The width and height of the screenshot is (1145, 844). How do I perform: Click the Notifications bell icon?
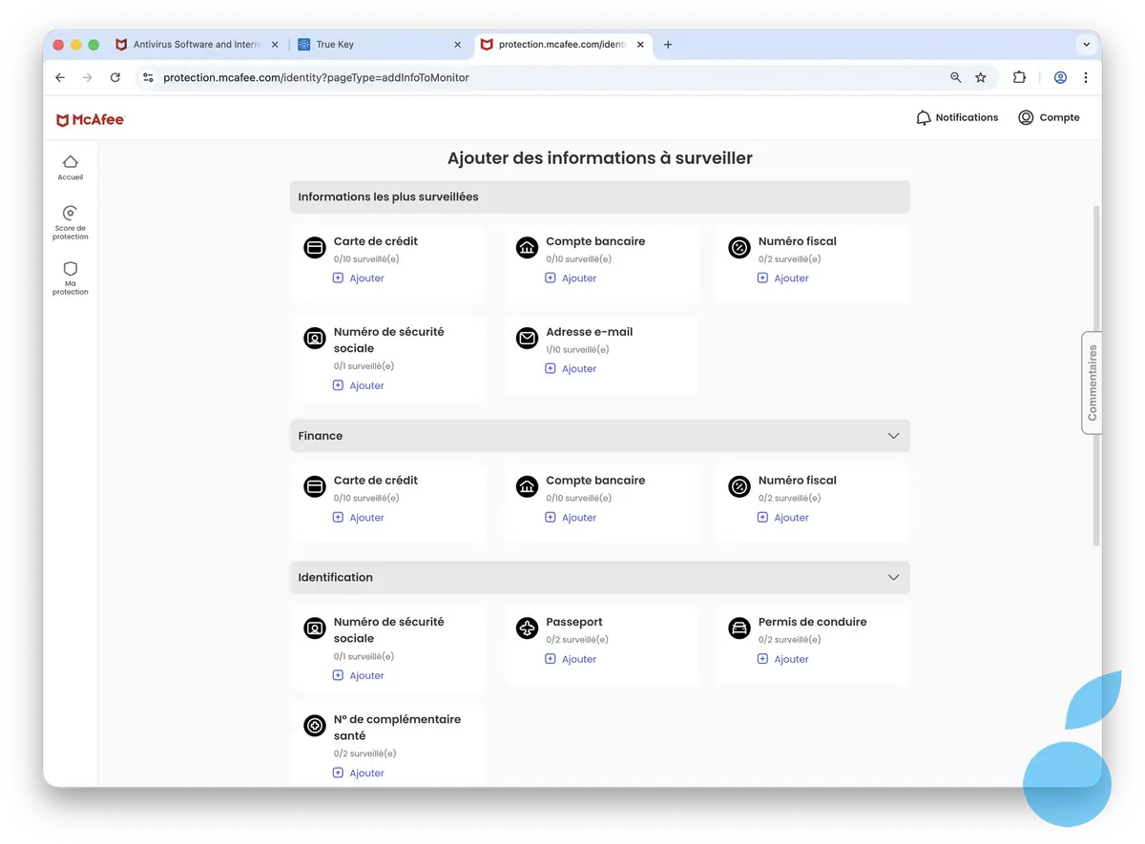point(924,117)
